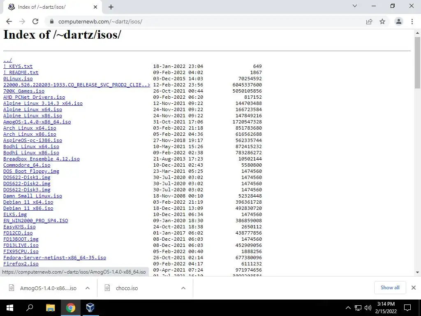
Task: Click the volume speaker tray icon
Action: (x=368, y=308)
